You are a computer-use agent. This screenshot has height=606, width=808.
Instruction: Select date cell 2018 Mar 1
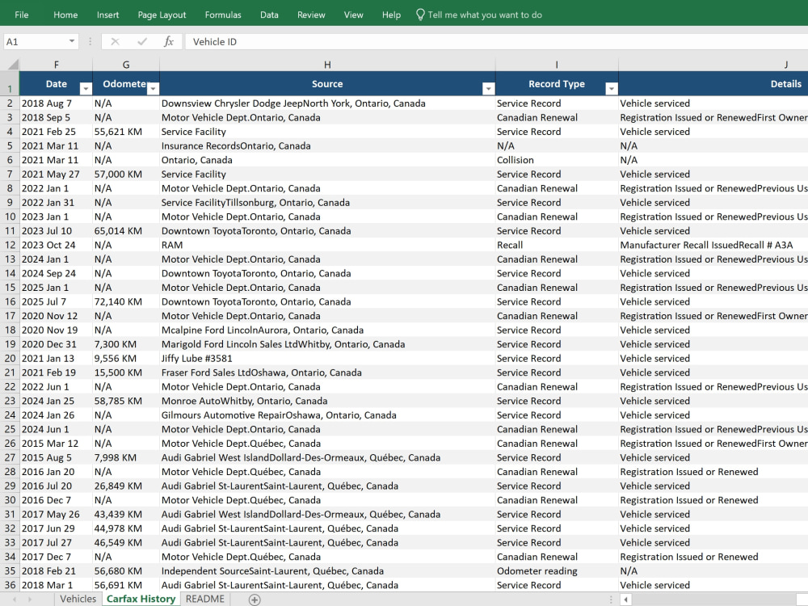tap(57, 585)
